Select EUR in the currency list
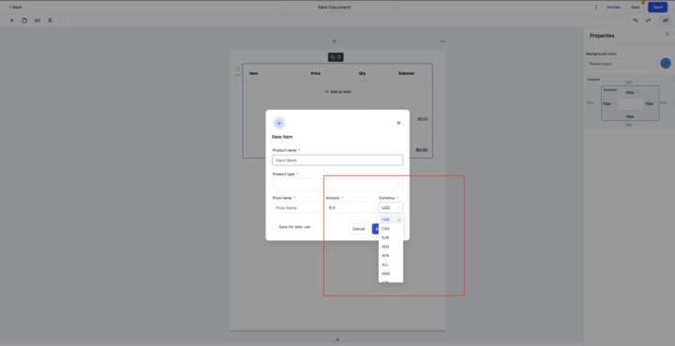 pyautogui.click(x=391, y=238)
